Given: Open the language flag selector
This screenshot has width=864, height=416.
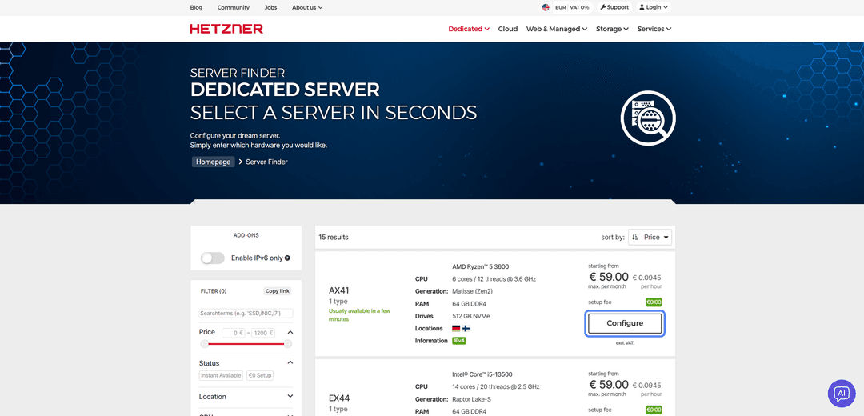Looking at the screenshot, I should tap(546, 8).
